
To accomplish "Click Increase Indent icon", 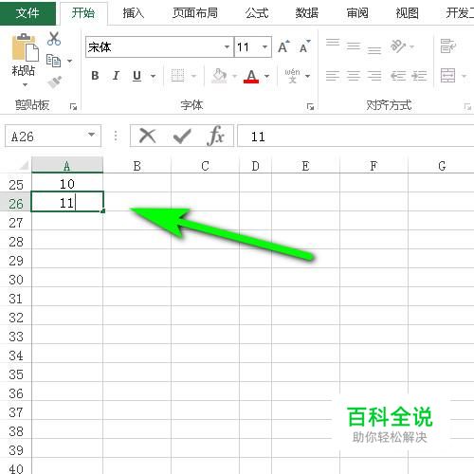I will [419, 76].
